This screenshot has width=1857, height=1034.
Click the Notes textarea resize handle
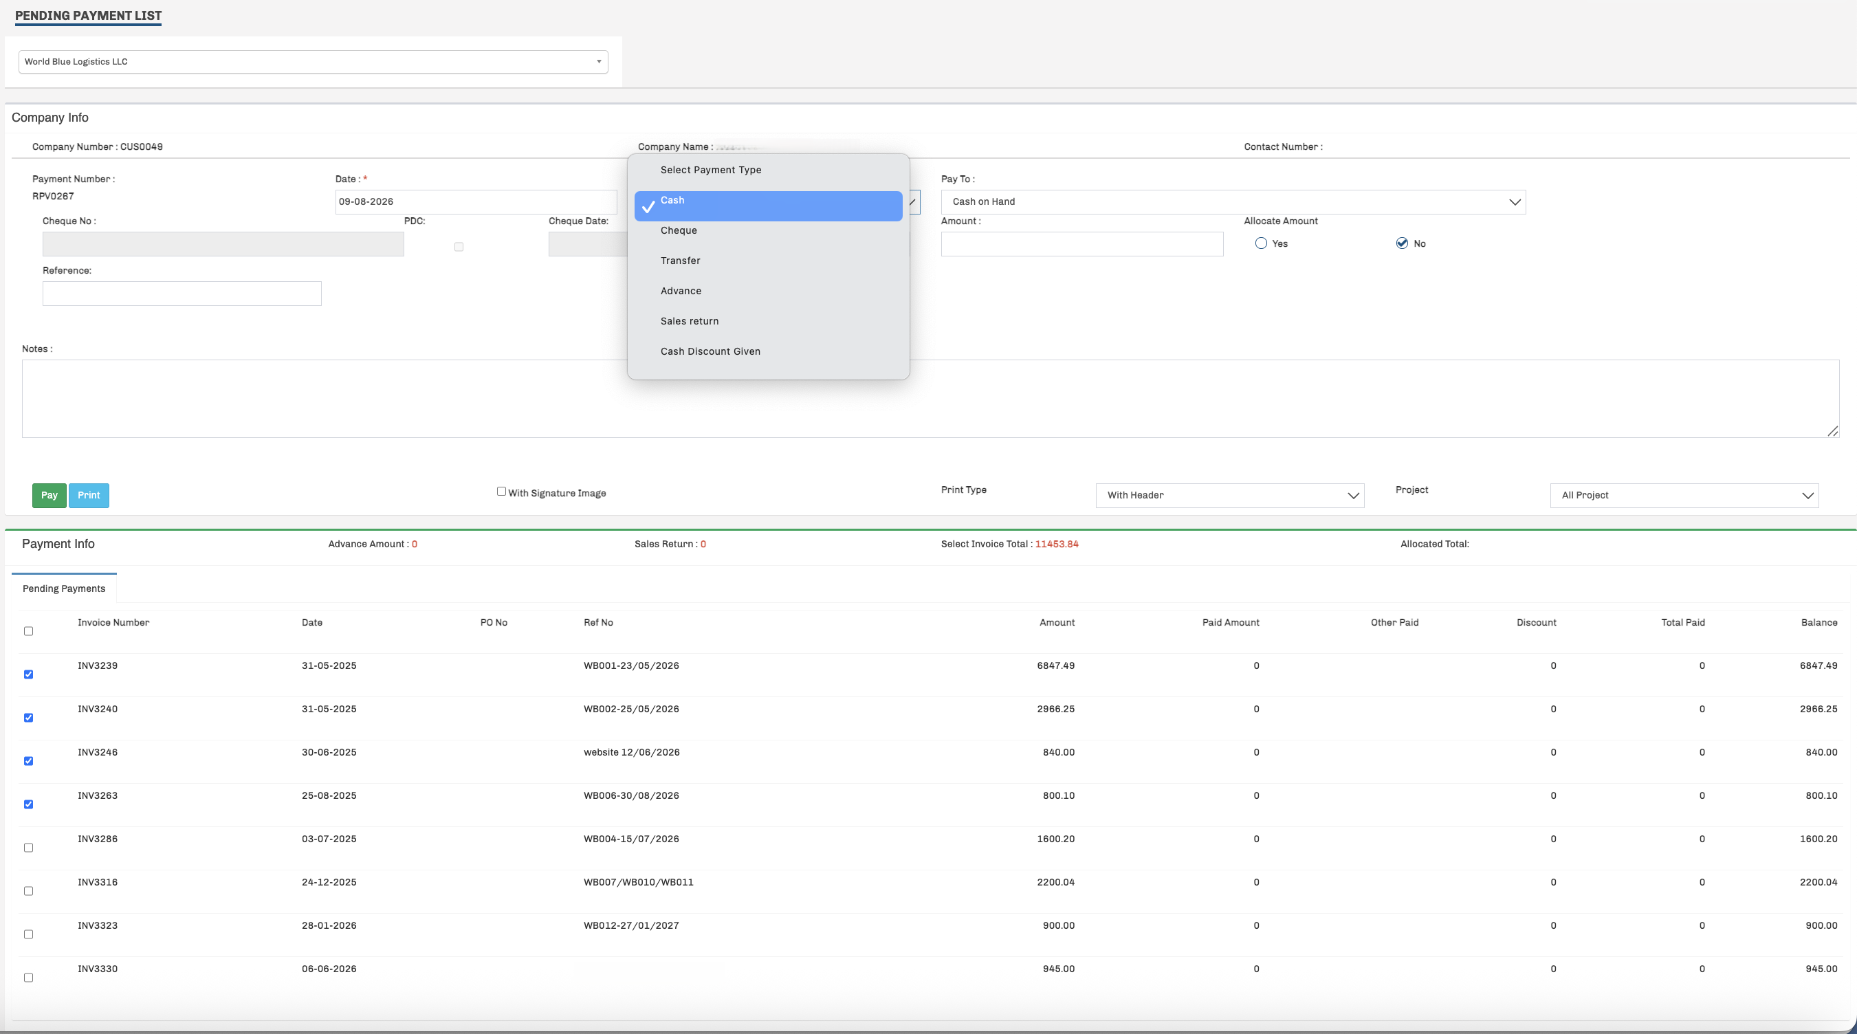click(x=1832, y=430)
